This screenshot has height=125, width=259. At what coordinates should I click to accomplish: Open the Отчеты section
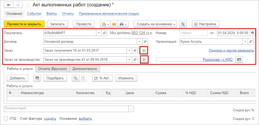tap(68, 14)
